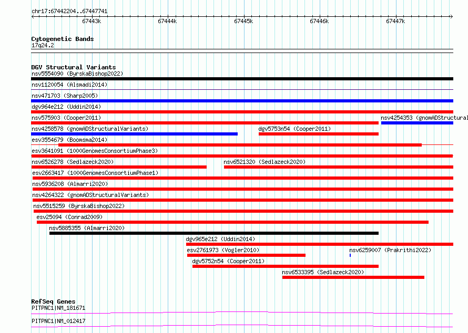Click the PITPNC1|NM_181671 gene label
The height and width of the screenshot is (333, 468).
point(58,308)
